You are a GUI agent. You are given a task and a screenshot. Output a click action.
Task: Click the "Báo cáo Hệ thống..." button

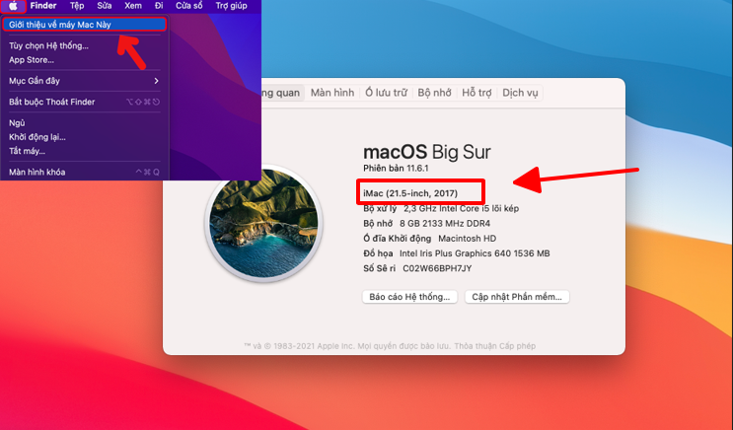point(409,296)
